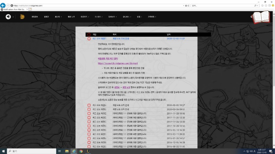Open the 패치 노트 navigation item
The height and width of the screenshot is (154, 275).
click(71, 17)
